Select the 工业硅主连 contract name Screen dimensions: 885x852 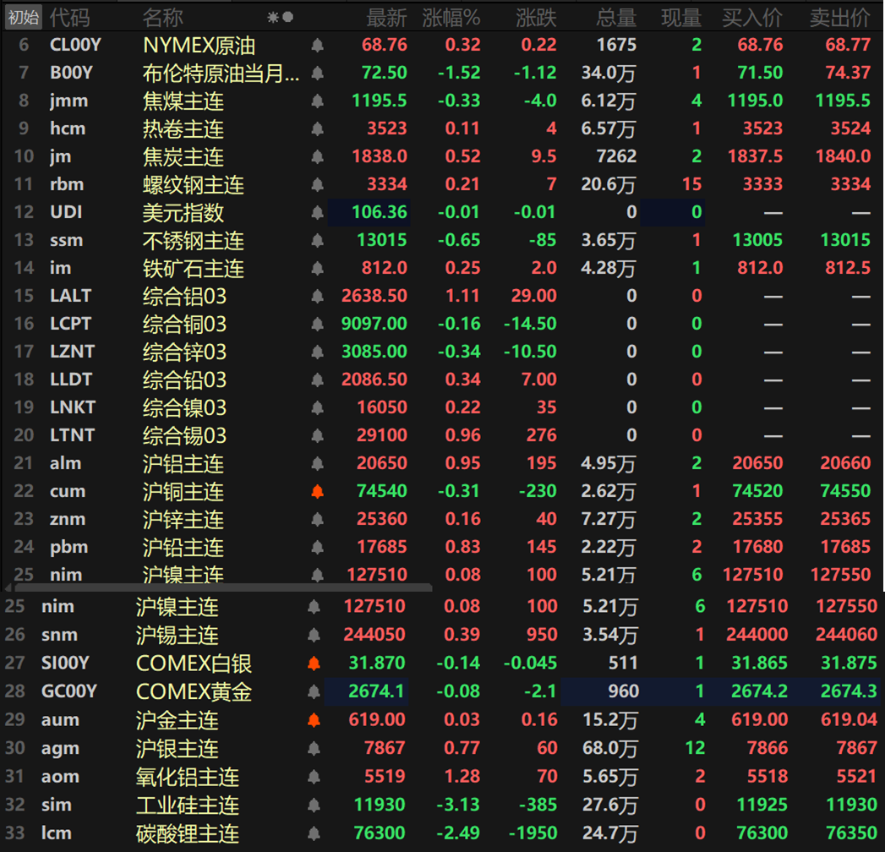[x=188, y=806]
